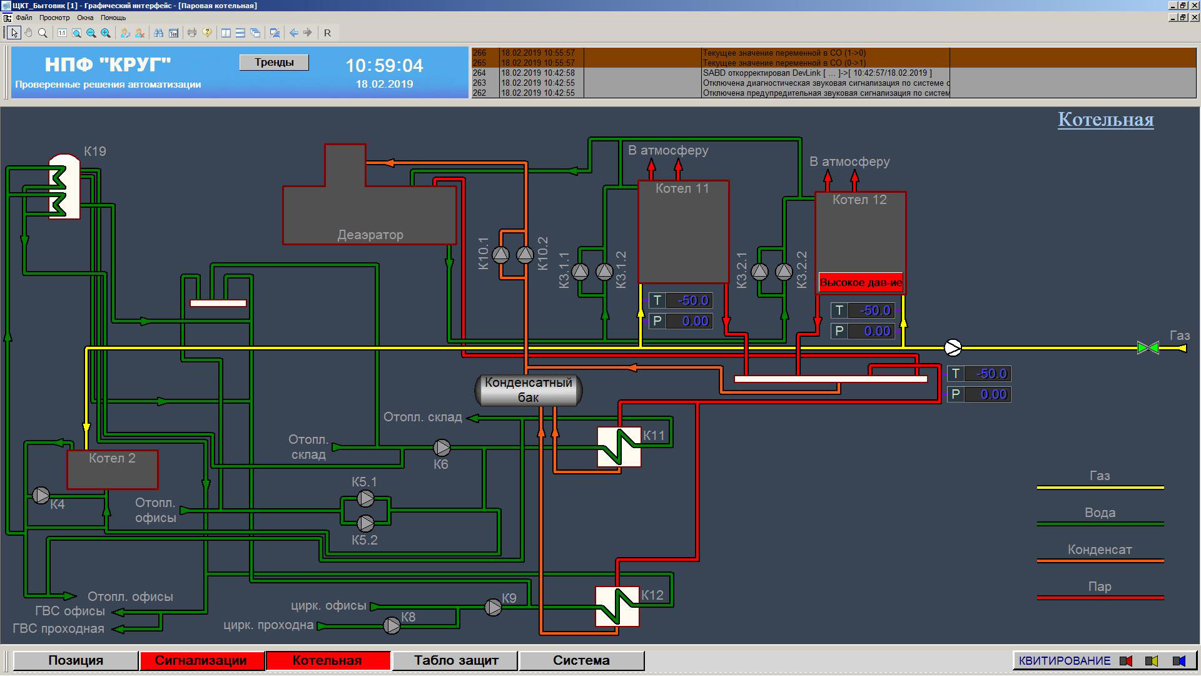Click pump K5.2 symbol

366,523
